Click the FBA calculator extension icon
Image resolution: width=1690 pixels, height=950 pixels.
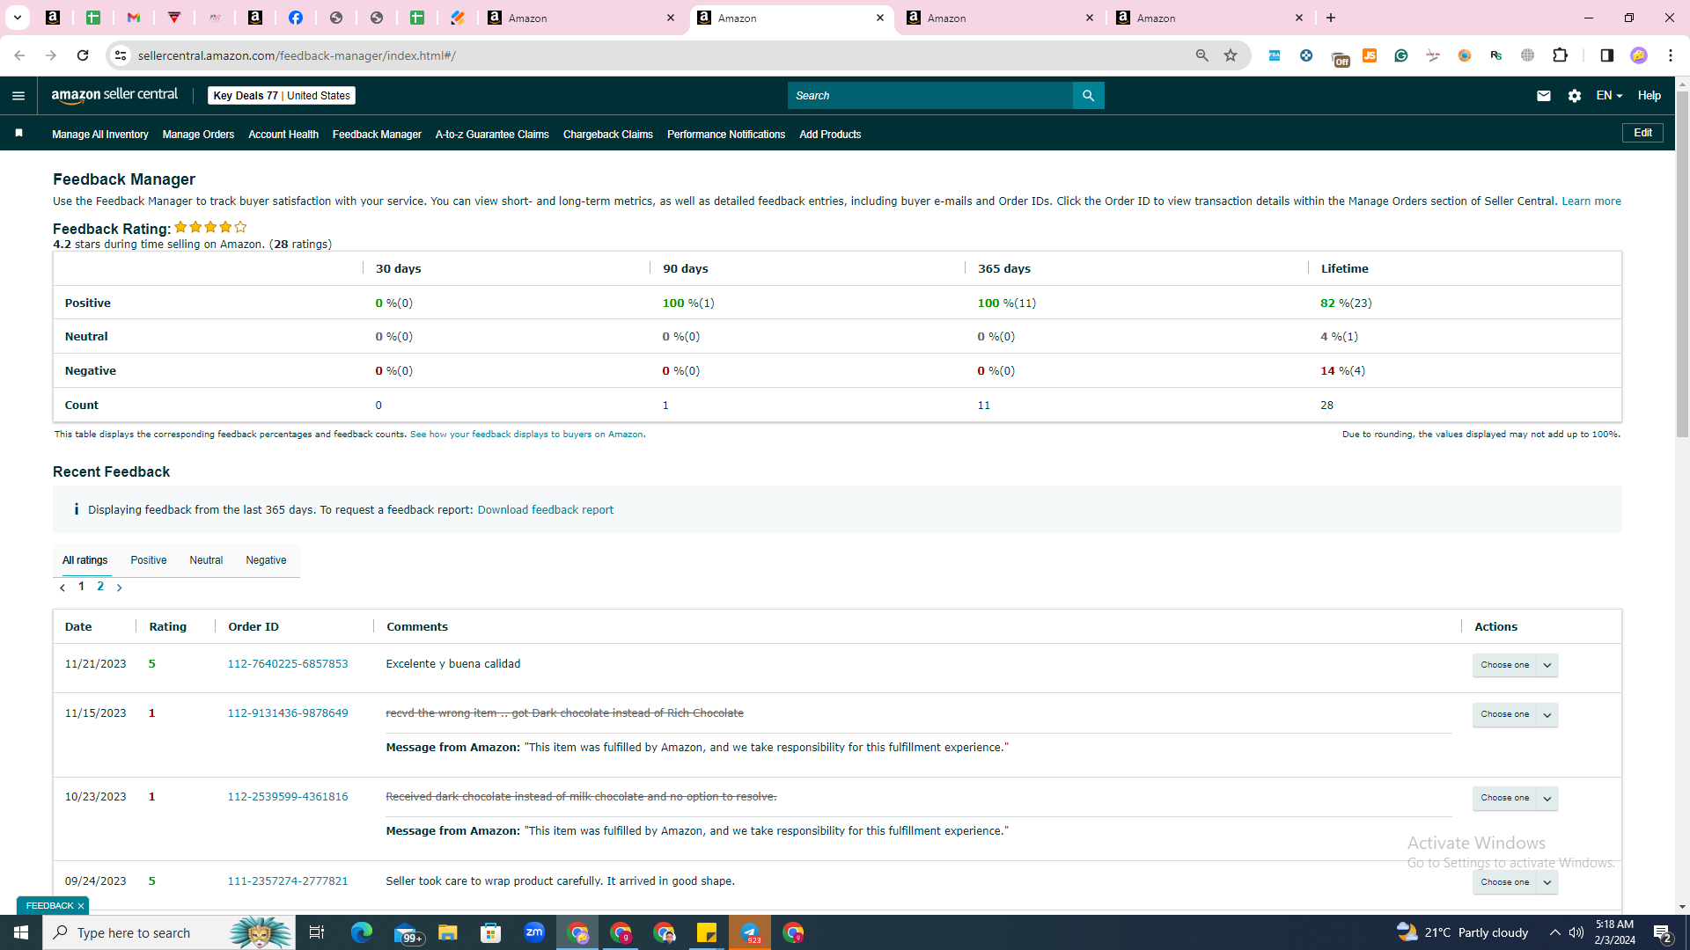coord(1274,55)
